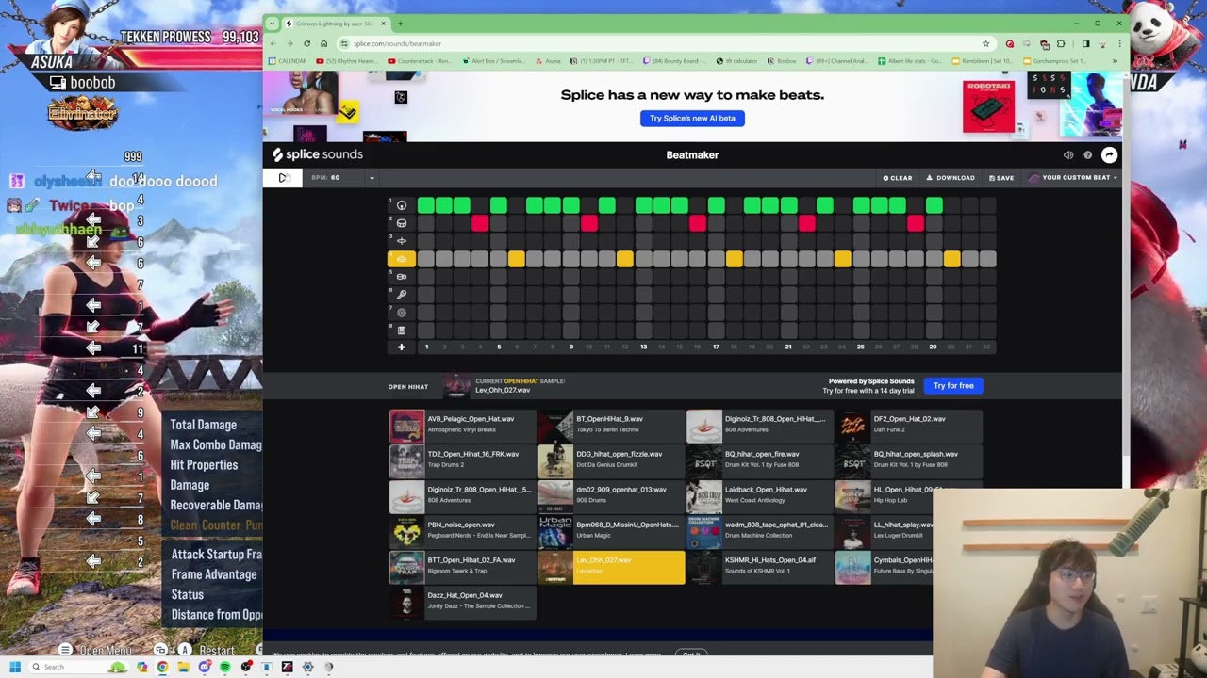Image resolution: width=1207 pixels, height=678 pixels.
Task: Select the row 5 percussion track icon
Action: click(402, 277)
